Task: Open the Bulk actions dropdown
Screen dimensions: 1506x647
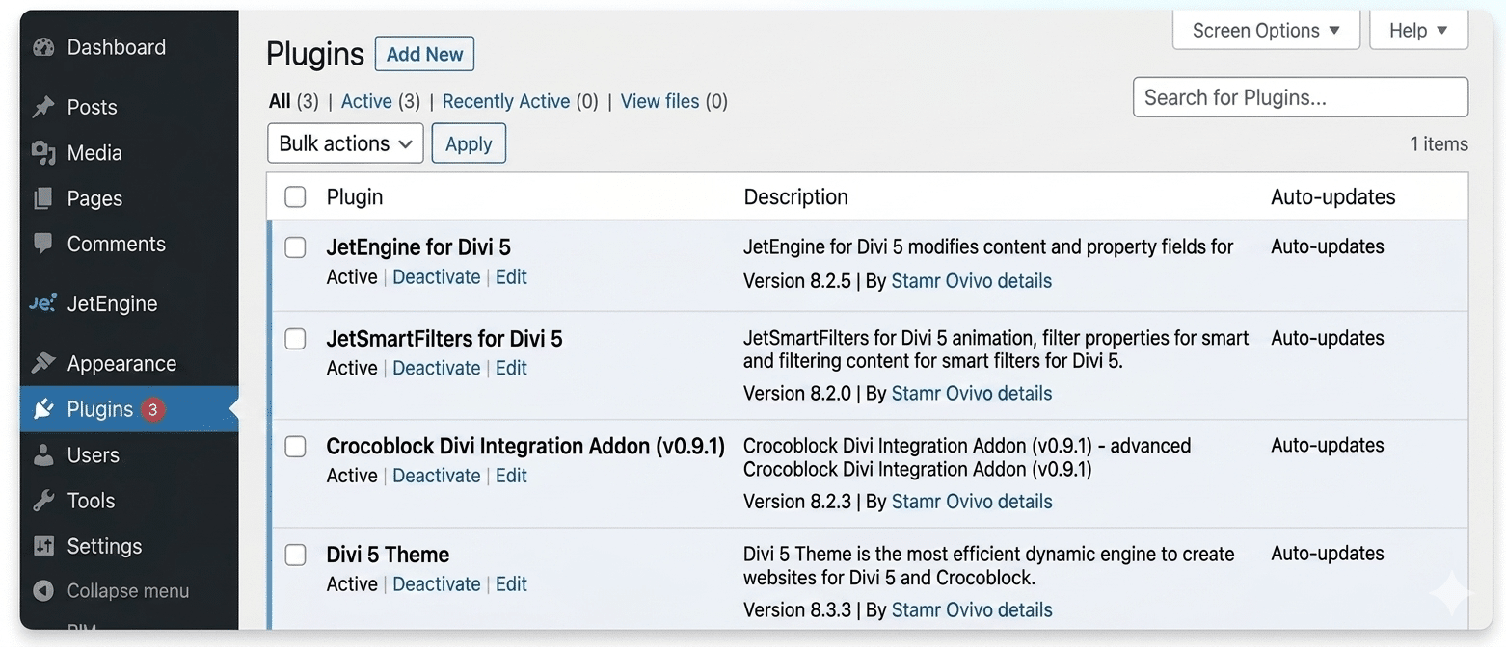Action: (x=345, y=143)
